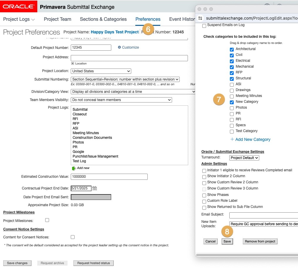298x270 pixels.
Task: Click the calendar icon beside Contractual End Date
Action: tap(94, 188)
